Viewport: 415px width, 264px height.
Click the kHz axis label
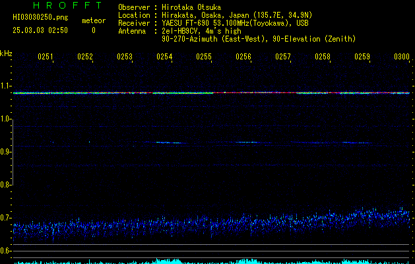click(6, 53)
